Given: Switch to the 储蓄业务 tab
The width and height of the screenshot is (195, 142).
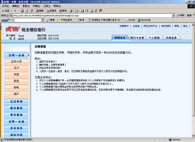Looking at the screenshot, I should pyautogui.click(x=120, y=38).
